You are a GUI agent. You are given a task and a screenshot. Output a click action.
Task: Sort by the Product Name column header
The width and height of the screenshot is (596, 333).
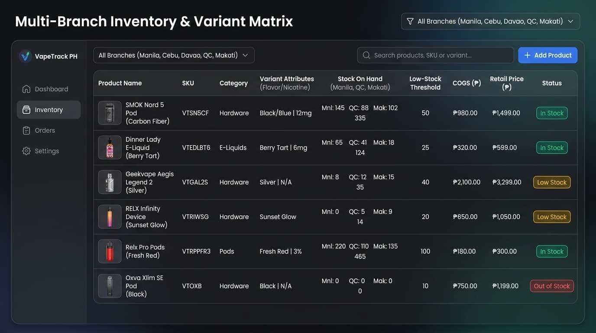(x=120, y=83)
